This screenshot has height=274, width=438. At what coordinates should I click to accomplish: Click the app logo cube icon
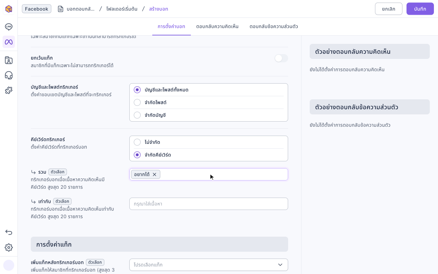click(x=9, y=9)
